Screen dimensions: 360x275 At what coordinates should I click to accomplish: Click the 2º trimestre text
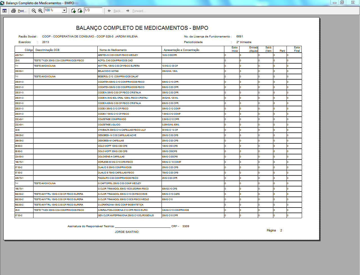244,42
